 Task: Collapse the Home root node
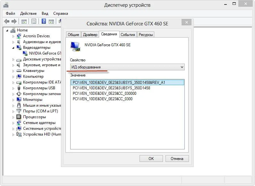click(x=7, y=31)
